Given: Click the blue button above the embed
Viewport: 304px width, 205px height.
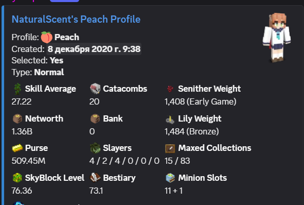Looking at the screenshot, I should tap(64, 1).
